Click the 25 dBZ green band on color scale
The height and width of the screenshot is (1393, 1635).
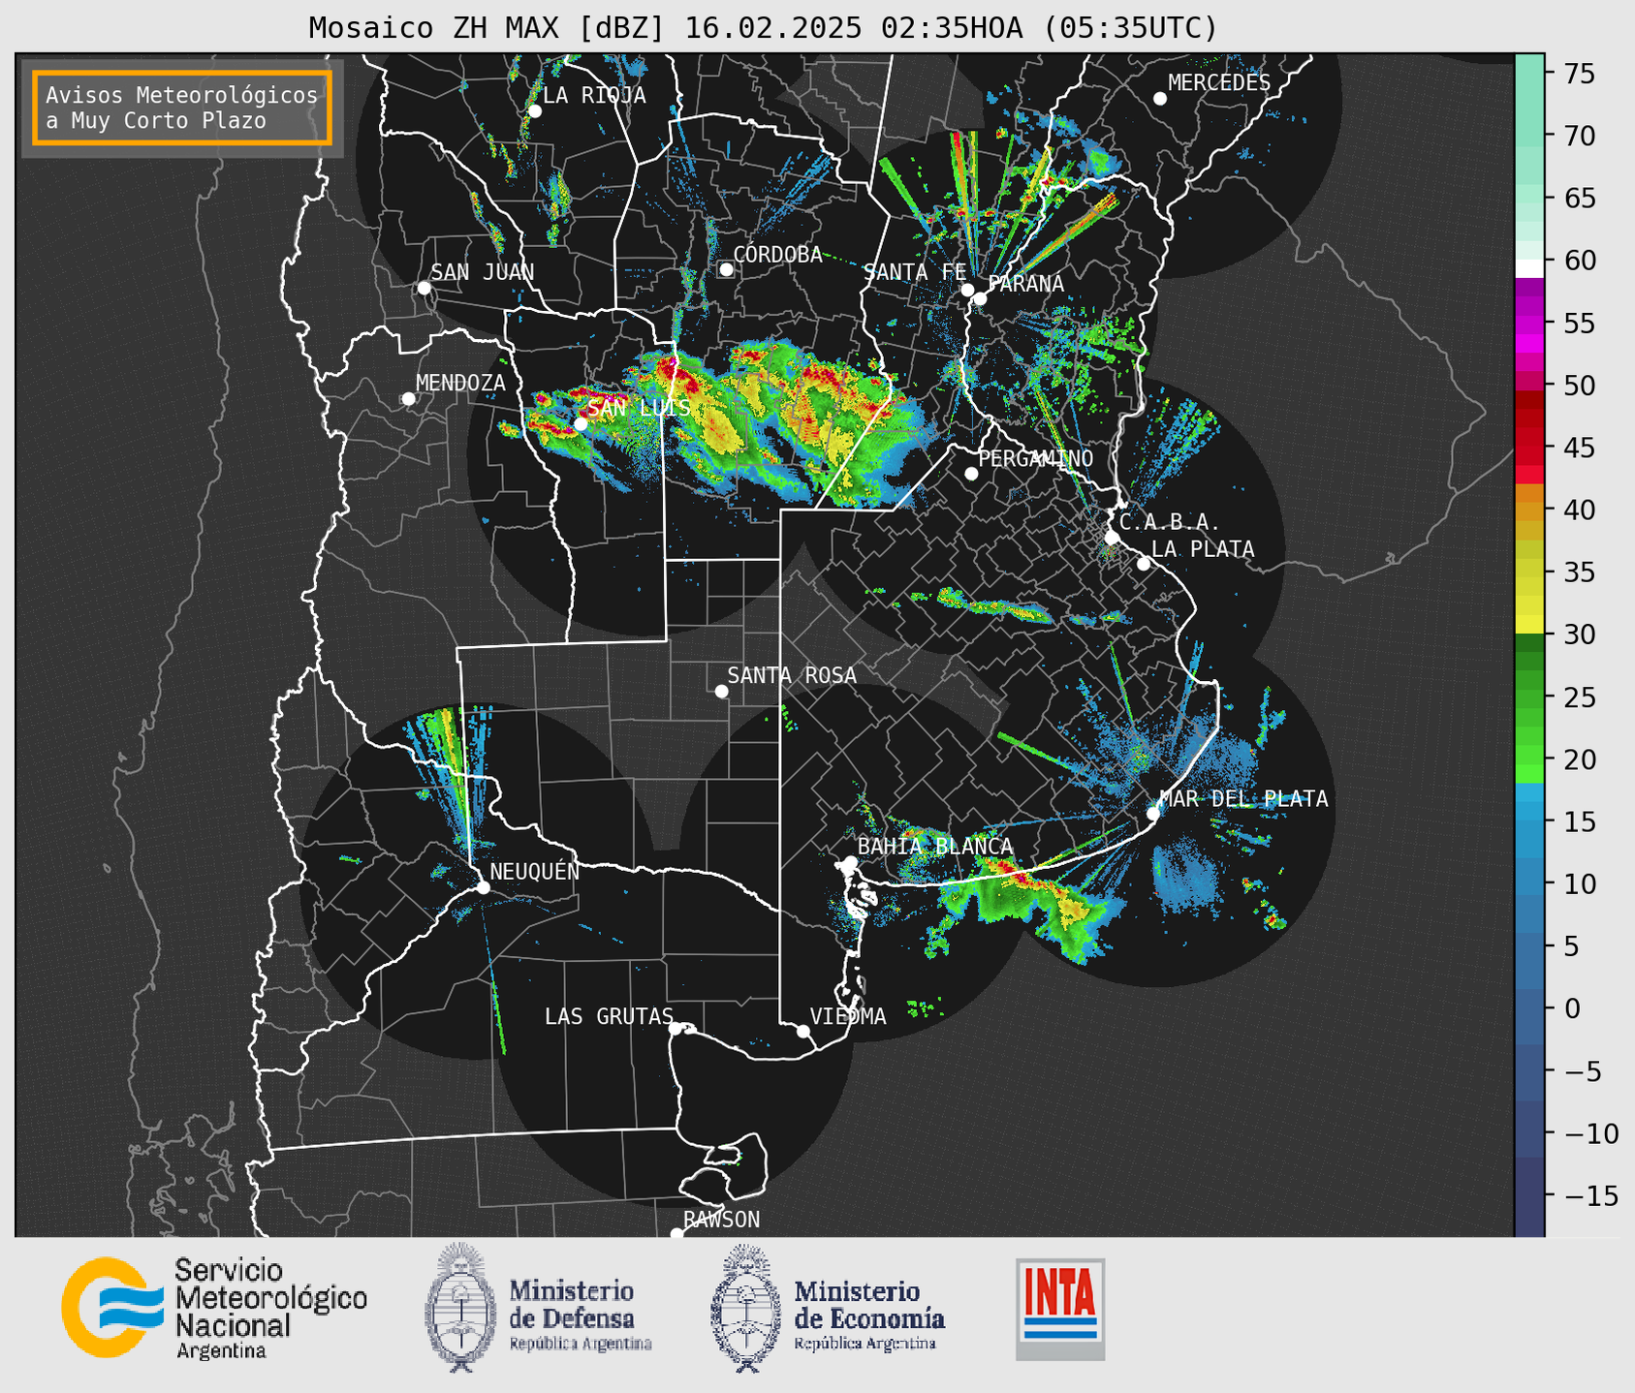(x=1529, y=697)
